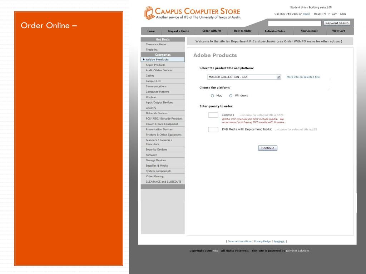Click the Keyword Search button

[x=337, y=23]
